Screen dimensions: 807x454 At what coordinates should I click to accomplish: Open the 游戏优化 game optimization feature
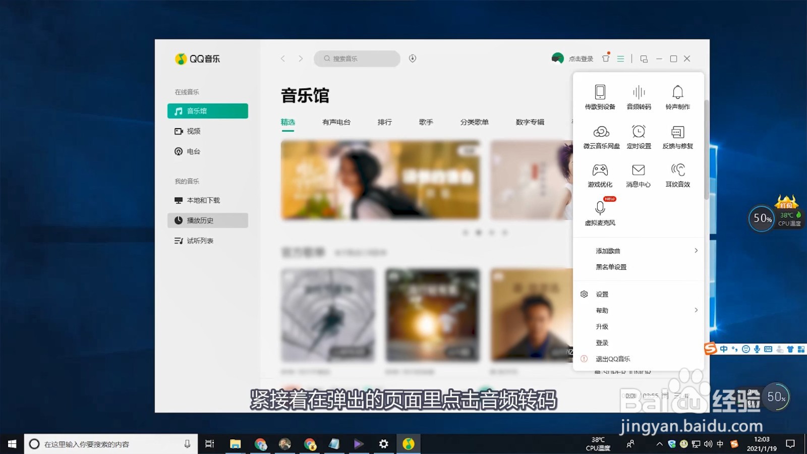pyautogui.click(x=600, y=175)
